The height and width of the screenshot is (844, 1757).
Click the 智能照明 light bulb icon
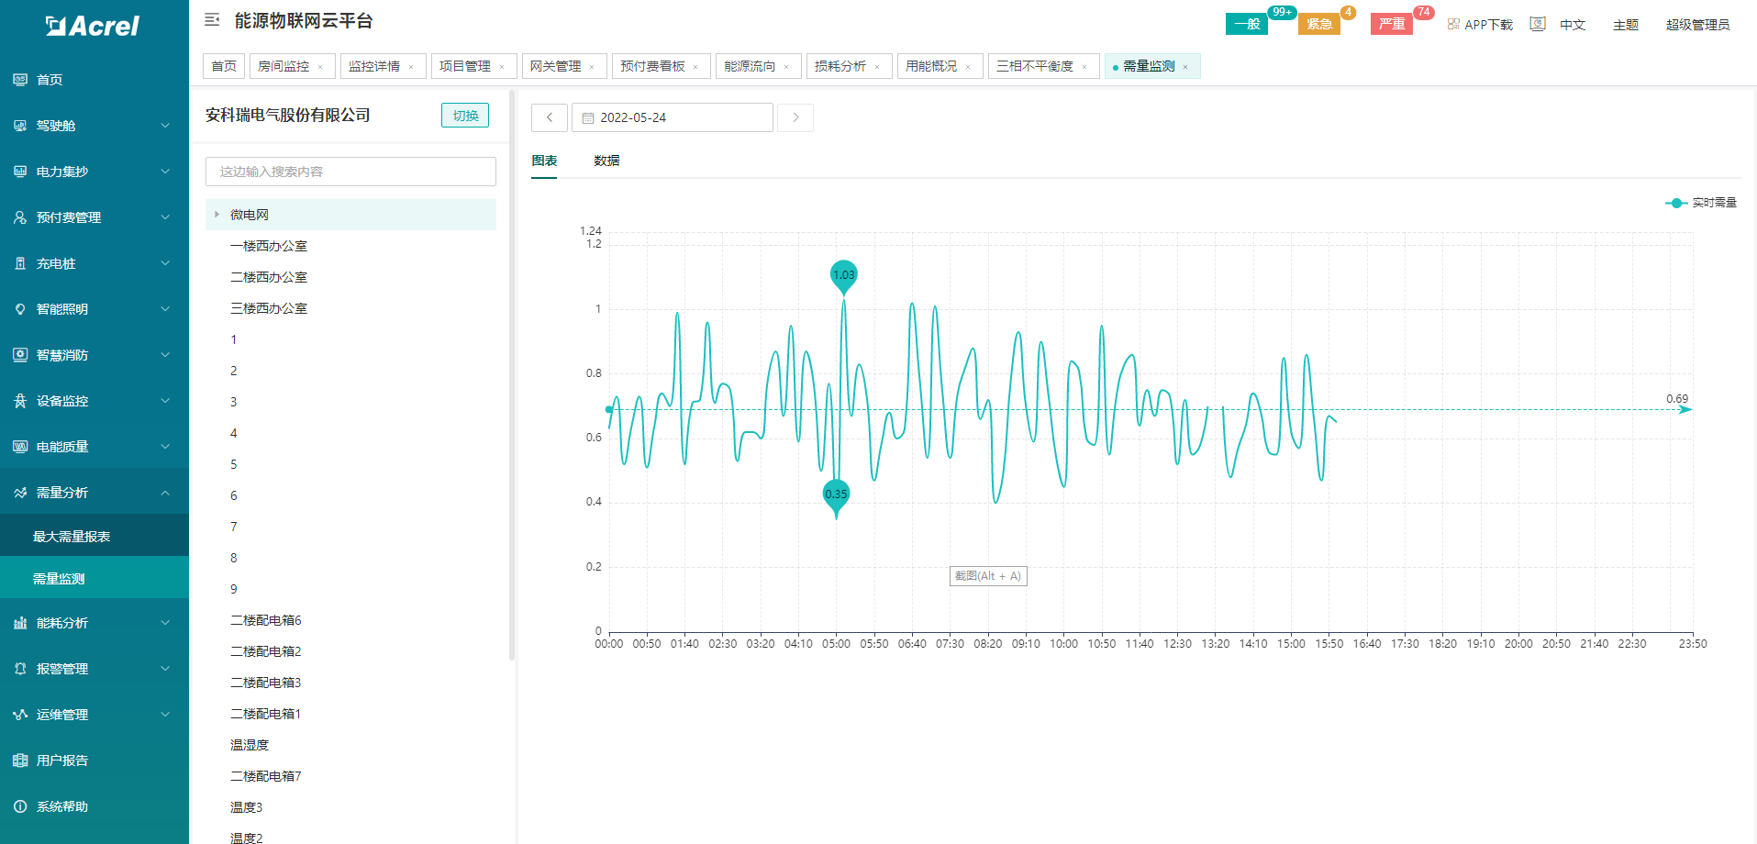20,309
